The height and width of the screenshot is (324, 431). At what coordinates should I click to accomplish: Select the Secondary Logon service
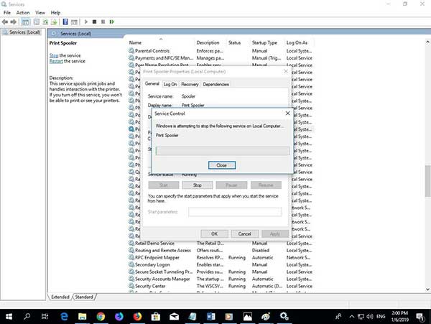point(221,264)
